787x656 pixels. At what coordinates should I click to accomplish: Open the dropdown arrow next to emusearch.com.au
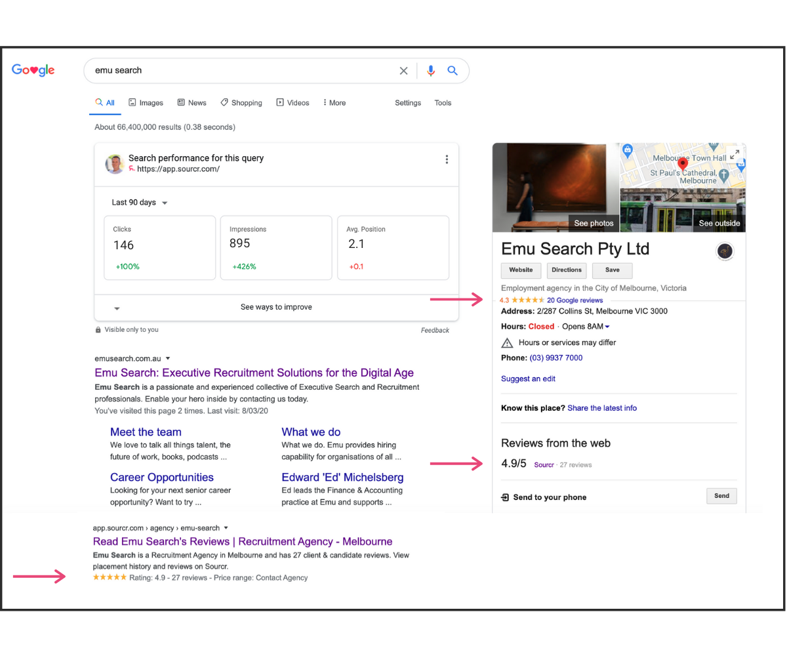point(168,358)
